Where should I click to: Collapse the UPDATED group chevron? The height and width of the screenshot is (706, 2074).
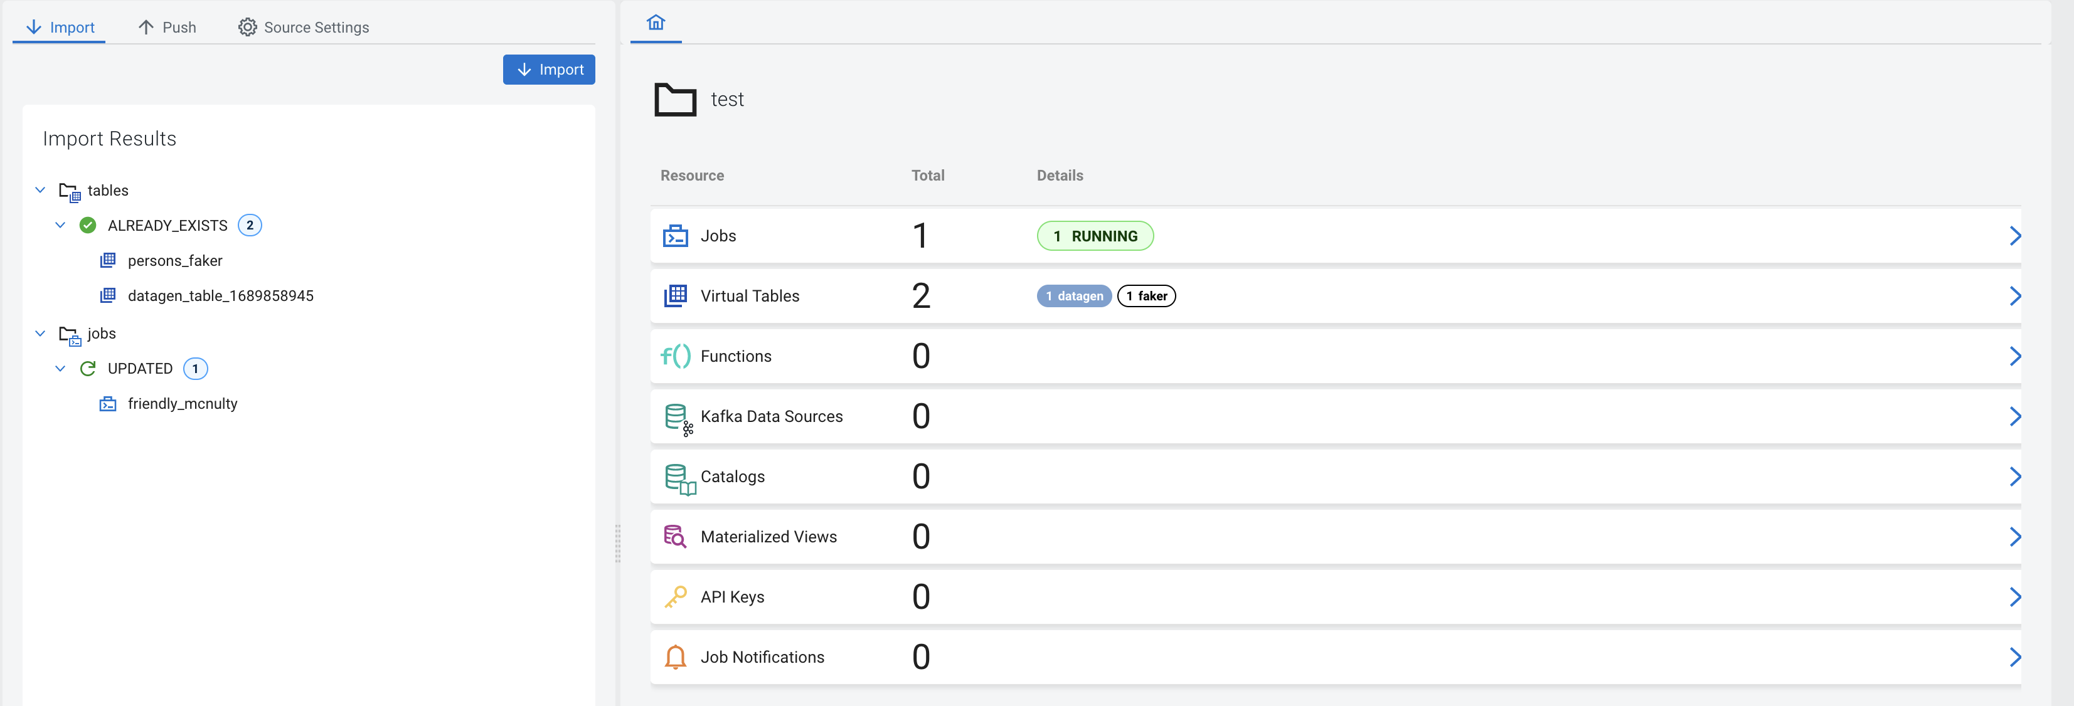point(60,369)
